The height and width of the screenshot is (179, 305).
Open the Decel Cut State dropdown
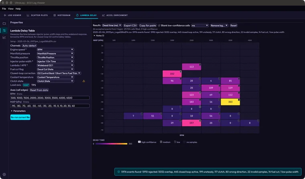pos(55,69)
